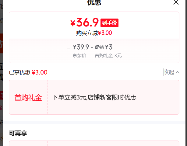Screen dimensions: 187x146
Task: Click the 下单立减3元,店铺新客限时优惠 description
Action: pyautogui.click(x=94, y=97)
